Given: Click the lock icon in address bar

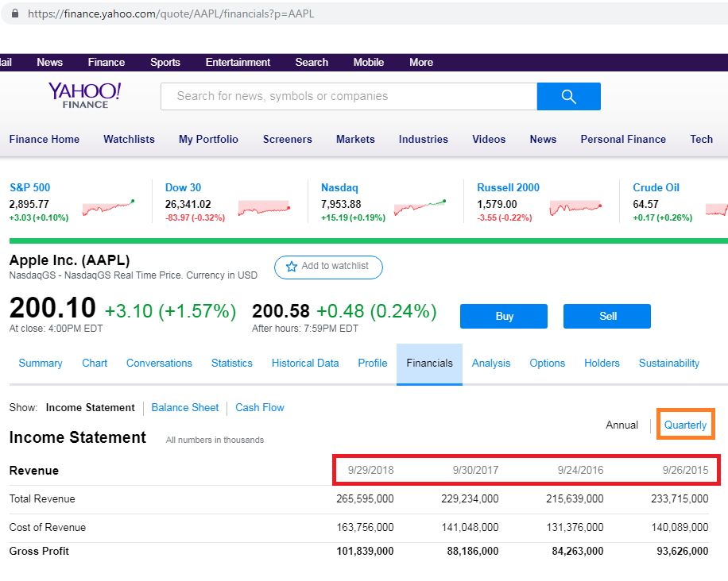Looking at the screenshot, I should pos(15,13).
